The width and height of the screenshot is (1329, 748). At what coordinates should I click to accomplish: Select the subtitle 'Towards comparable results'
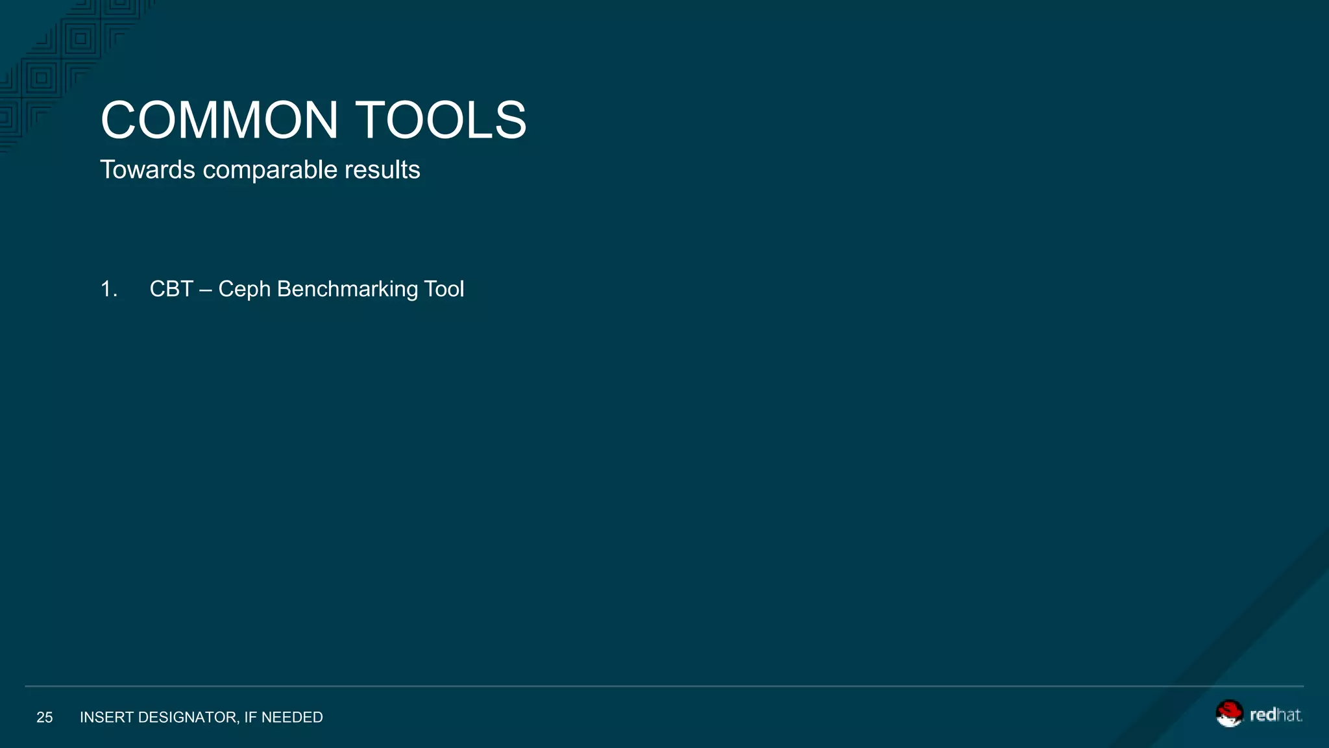pos(260,170)
